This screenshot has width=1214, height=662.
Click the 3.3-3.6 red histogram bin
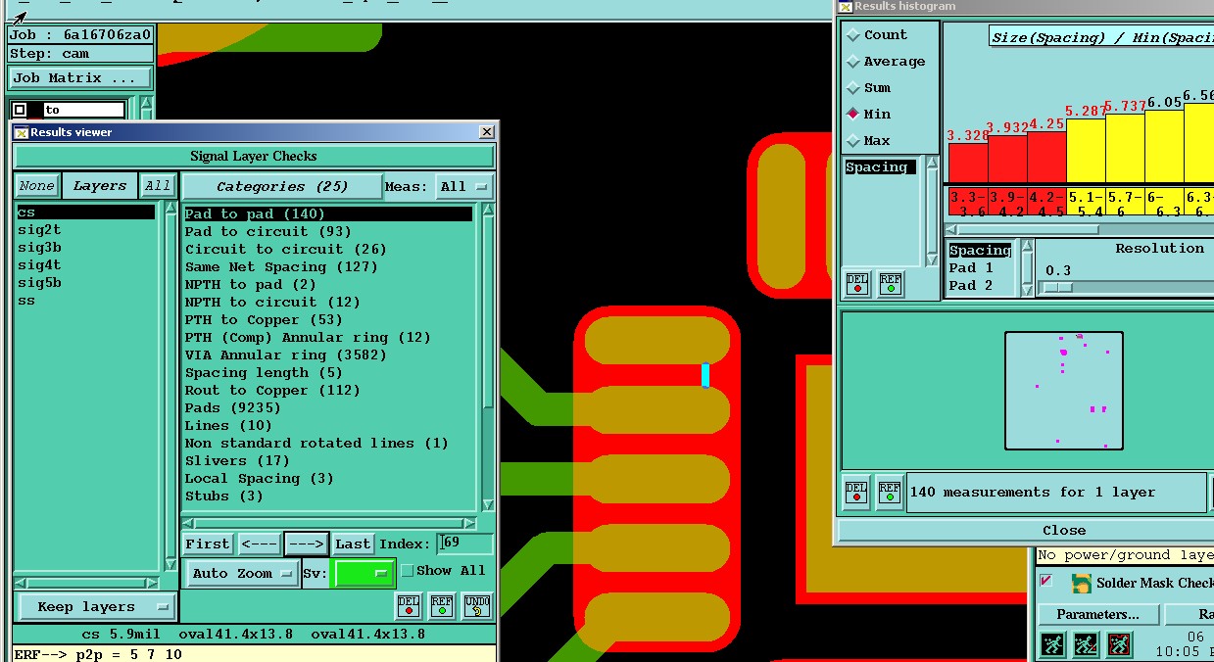point(968,202)
